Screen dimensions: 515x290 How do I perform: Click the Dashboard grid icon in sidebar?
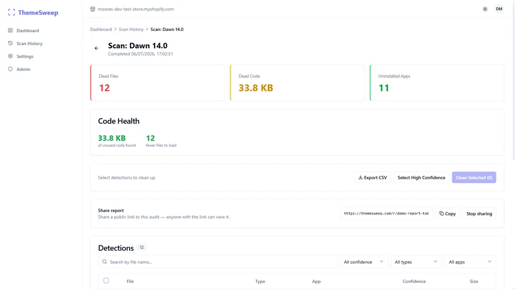[x=10, y=30]
